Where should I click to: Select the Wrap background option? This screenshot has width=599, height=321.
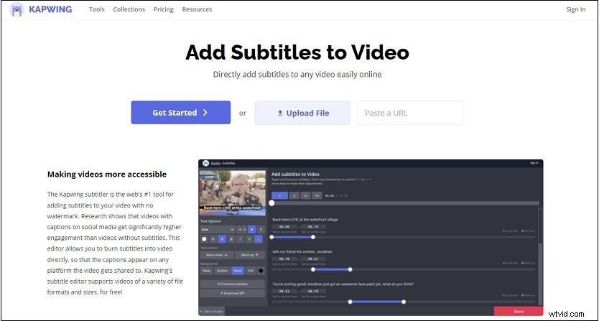point(238,271)
